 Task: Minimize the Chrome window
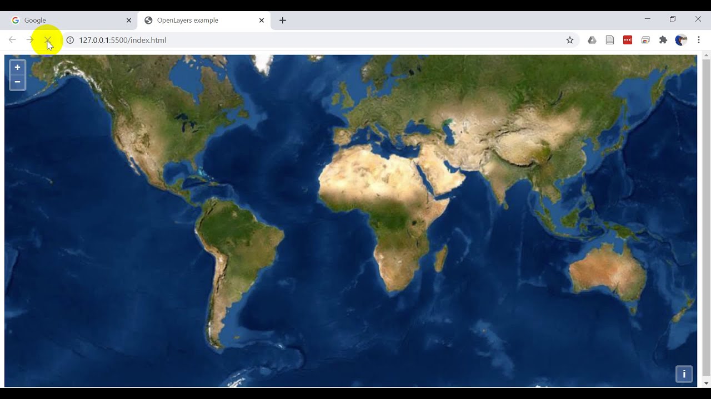point(647,19)
